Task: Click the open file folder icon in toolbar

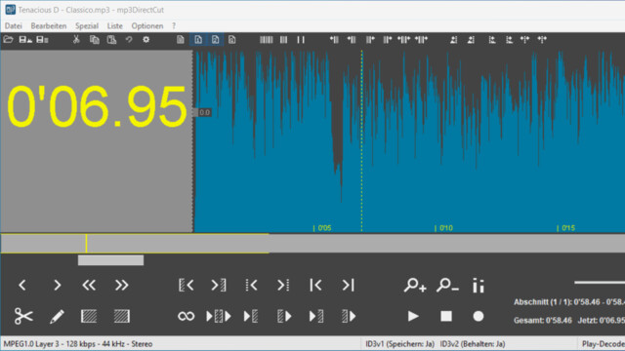Action: pos(9,39)
